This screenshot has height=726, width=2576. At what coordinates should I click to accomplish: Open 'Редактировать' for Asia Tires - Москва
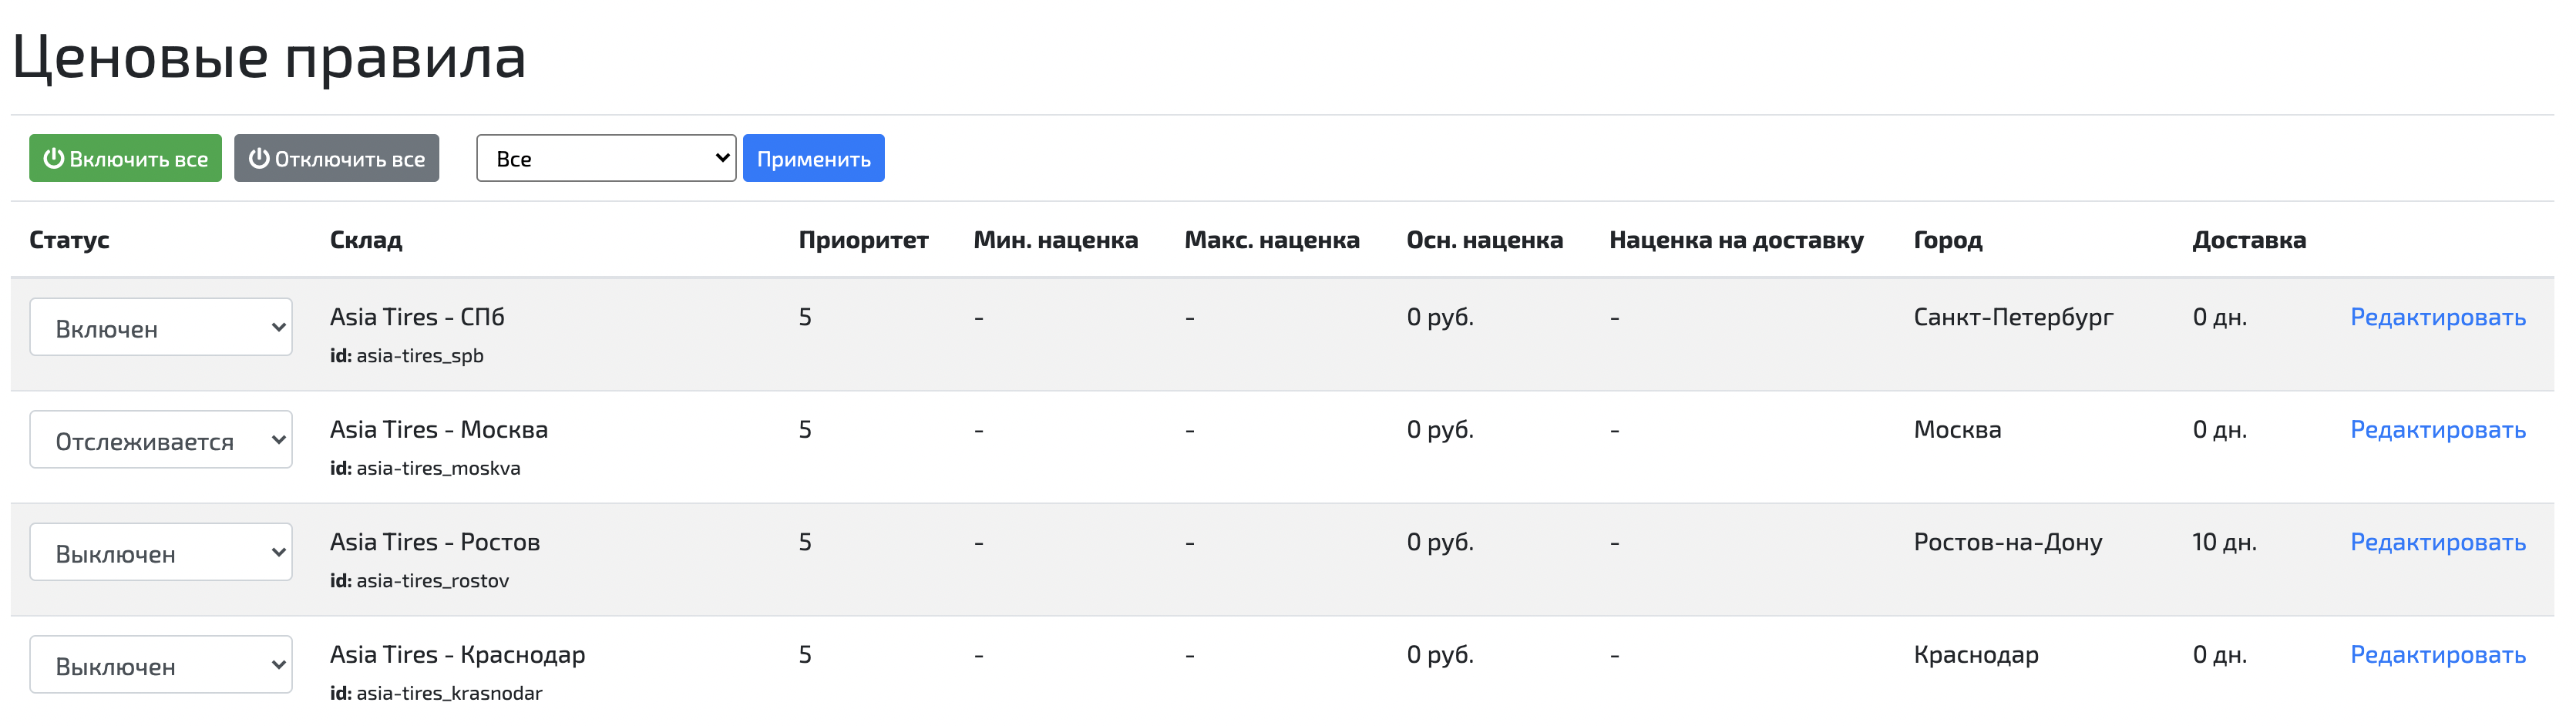2439,430
